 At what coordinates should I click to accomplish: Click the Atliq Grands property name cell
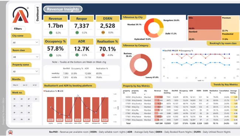click(x=137, y=100)
